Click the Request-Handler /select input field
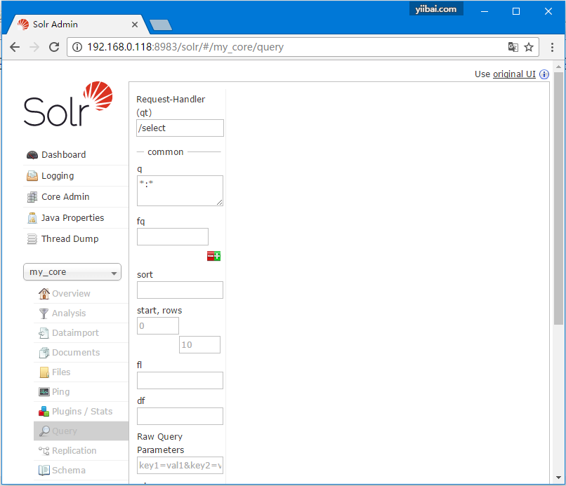566x486 pixels. point(180,128)
